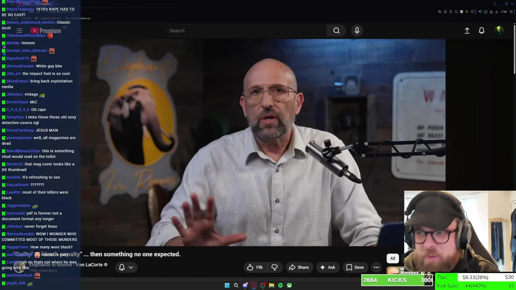Take snapshot with browser toolbar icon
The height and width of the screenshot is (290, 516).
click(456, 12)
